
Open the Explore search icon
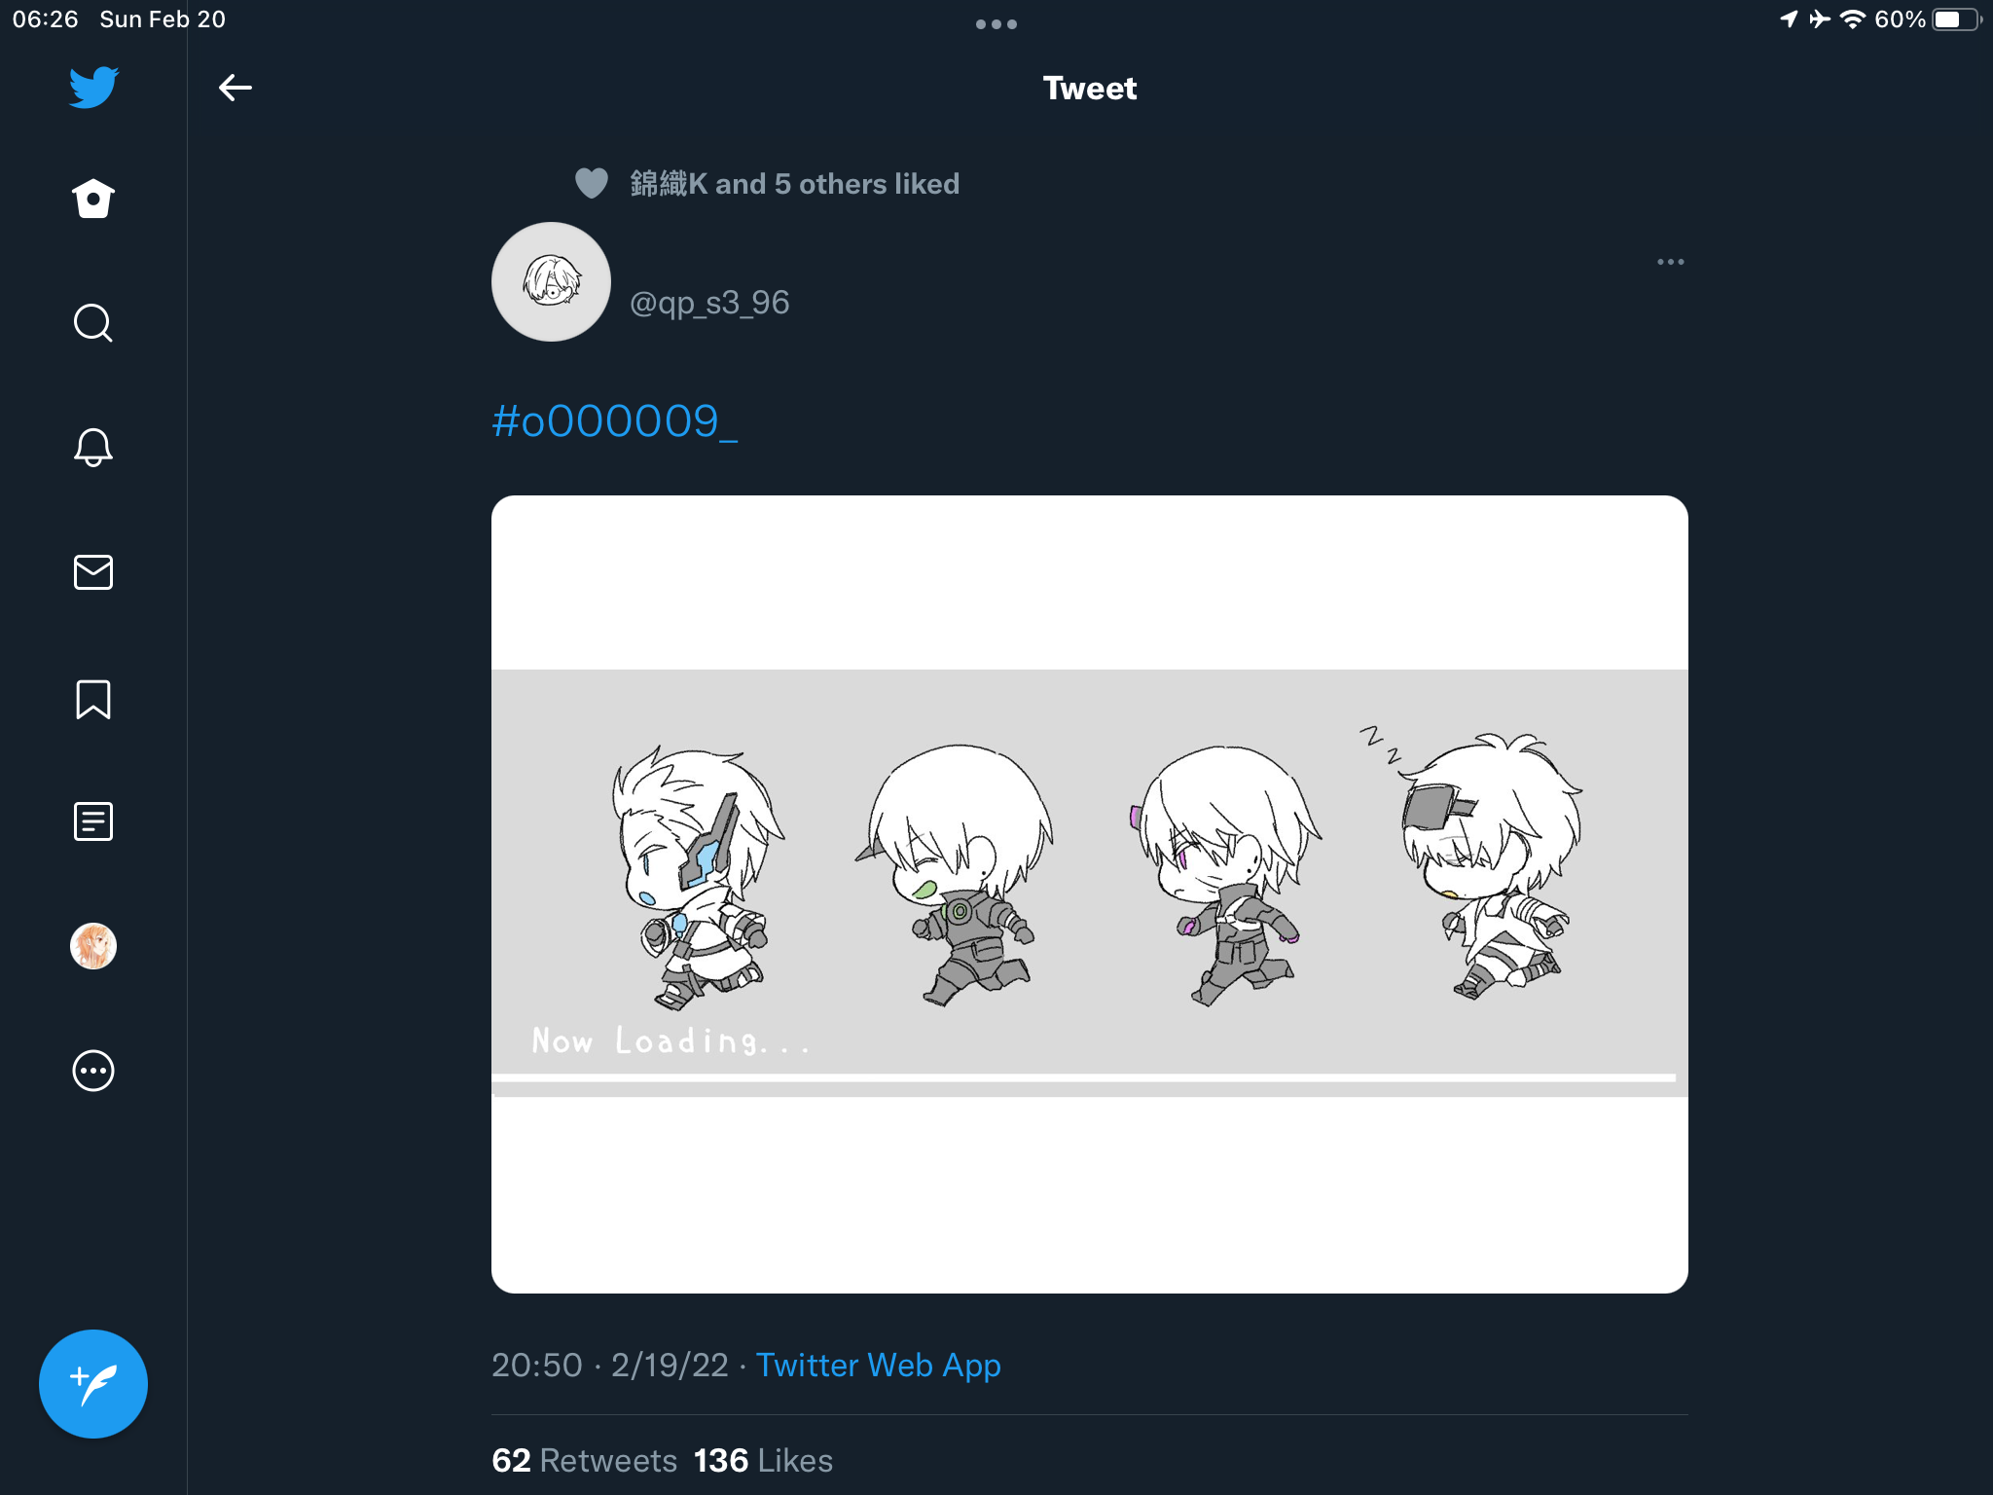click(93, 323)
